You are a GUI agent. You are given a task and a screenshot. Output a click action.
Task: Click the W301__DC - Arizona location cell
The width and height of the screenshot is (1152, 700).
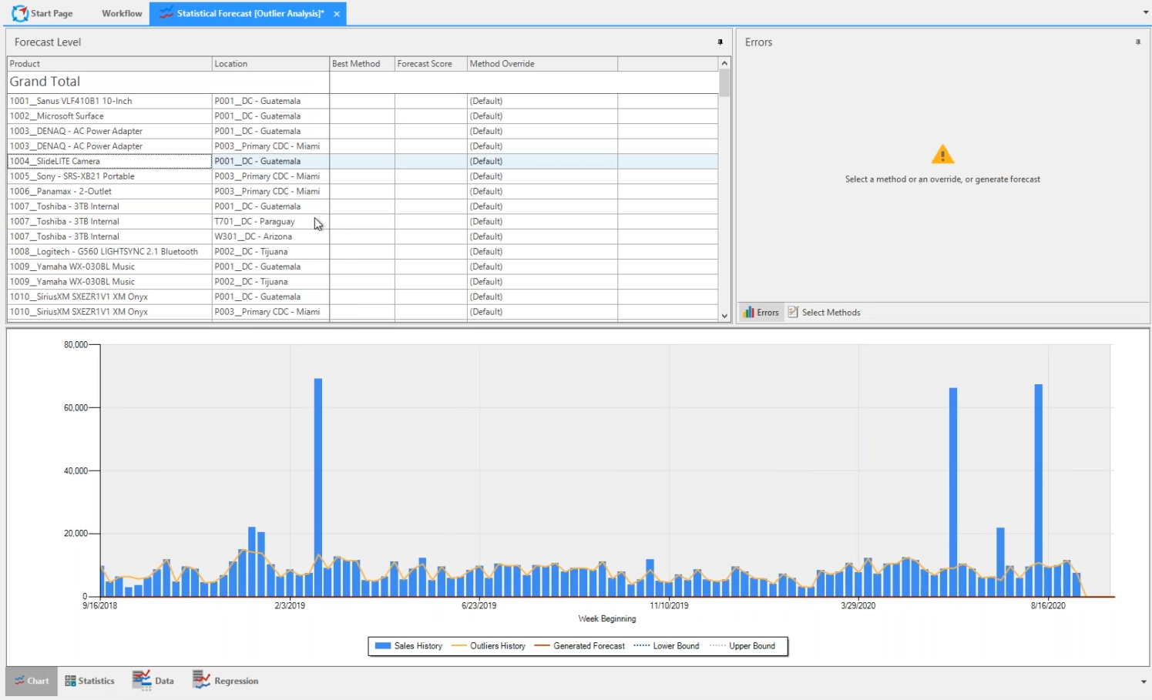pos(270,236)
